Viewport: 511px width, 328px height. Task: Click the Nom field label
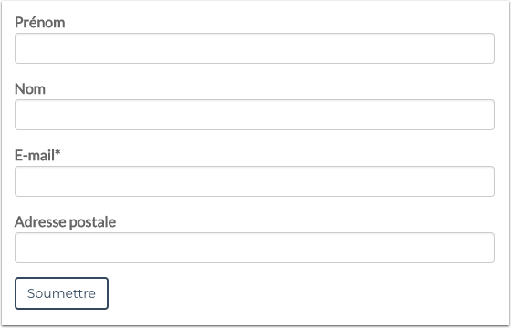pyautogui.click(x=30, y=89)
